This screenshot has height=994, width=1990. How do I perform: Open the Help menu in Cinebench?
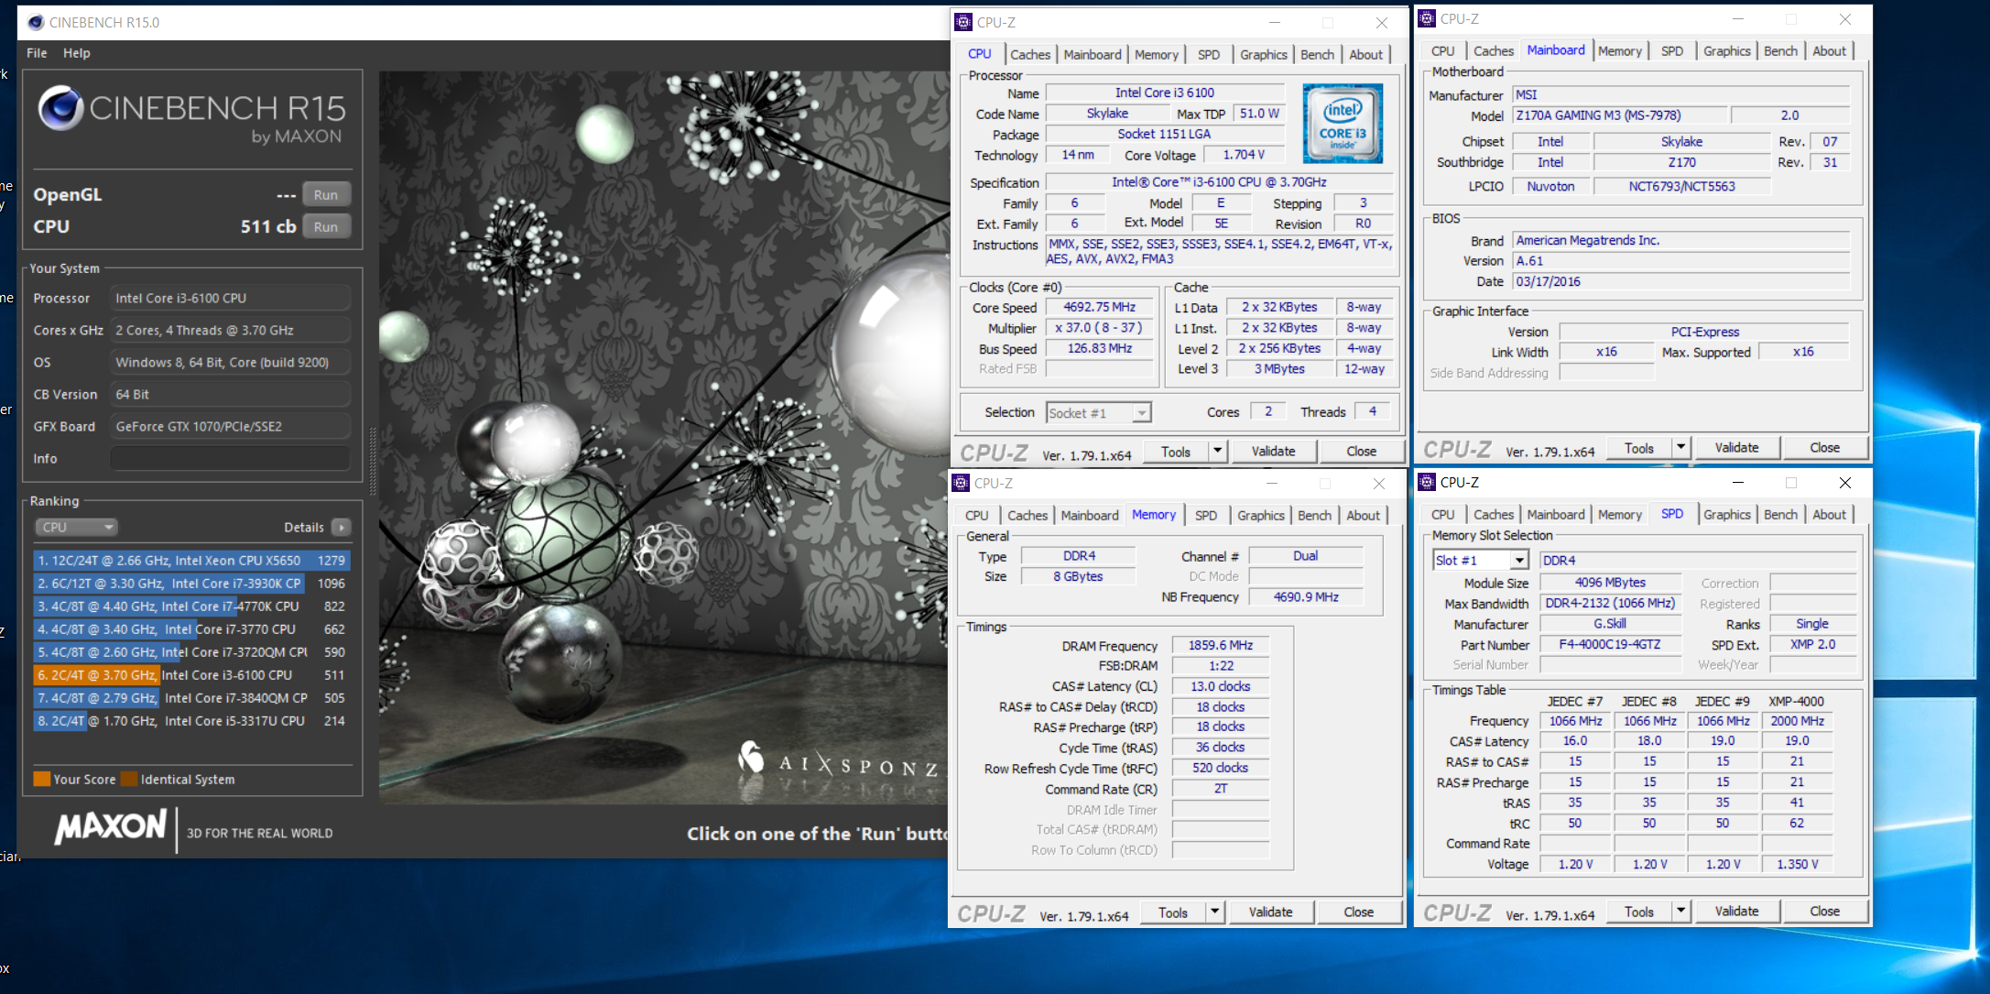[77, 53]
